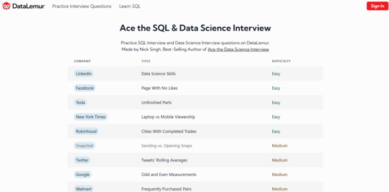Open the Data Science Skills question
Screen dimensions: 389x192
159,73
